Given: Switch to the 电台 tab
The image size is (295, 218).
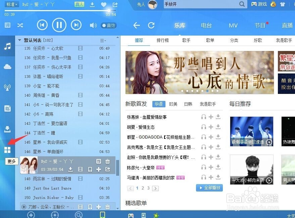Looking at the screenshot, I should coord(206,25).
